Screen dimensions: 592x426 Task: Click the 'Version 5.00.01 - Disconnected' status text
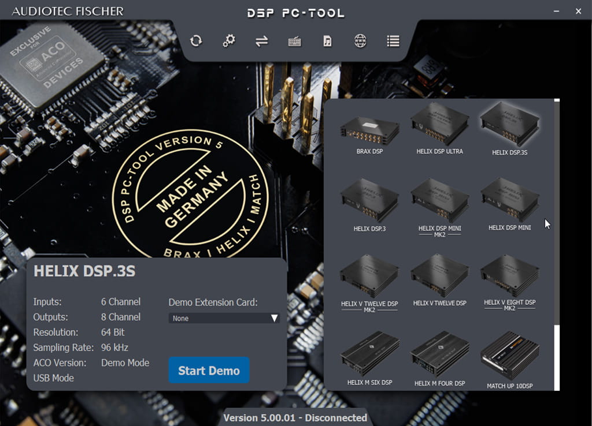[x=295, y=418]
